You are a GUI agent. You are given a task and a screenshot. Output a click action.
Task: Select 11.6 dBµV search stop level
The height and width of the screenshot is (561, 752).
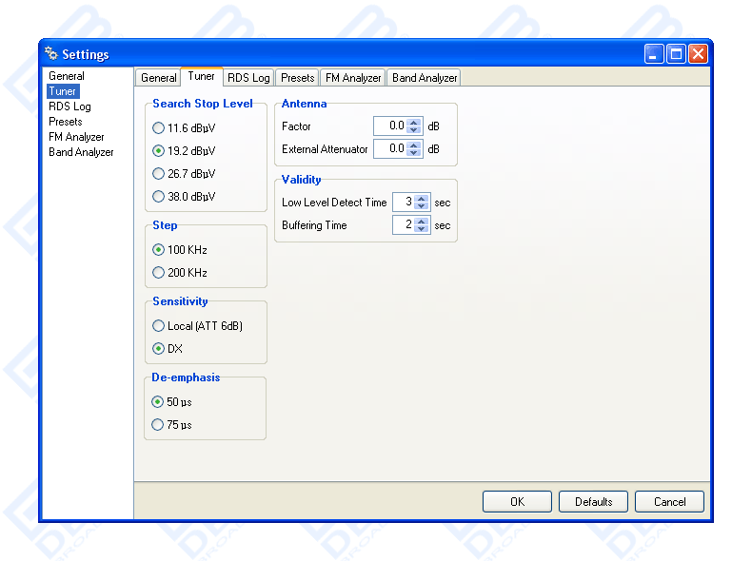(158, 127)
